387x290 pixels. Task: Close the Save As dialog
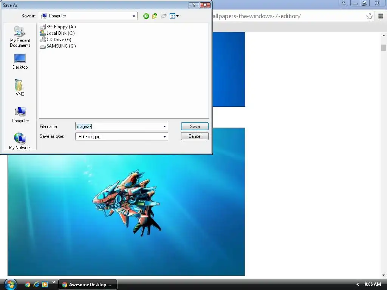click(x=205, y=5)
